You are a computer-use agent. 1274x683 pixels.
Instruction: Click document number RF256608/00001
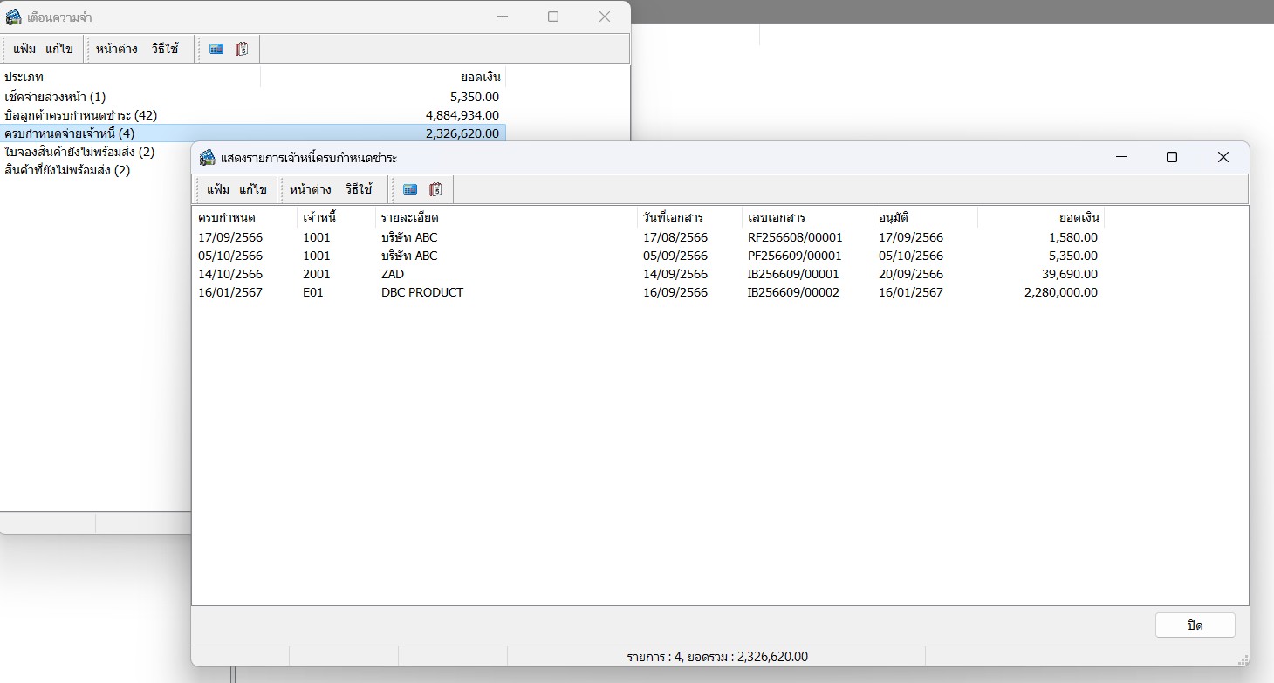click(x=795, y=237)
